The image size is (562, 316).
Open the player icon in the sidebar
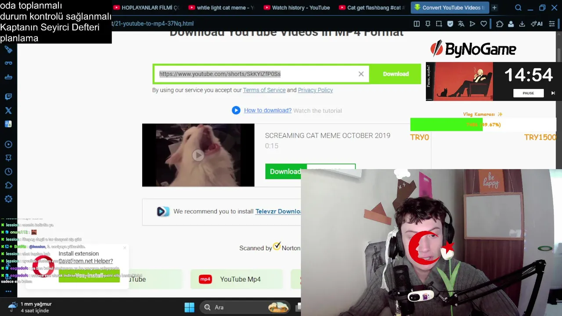[8, 144]
